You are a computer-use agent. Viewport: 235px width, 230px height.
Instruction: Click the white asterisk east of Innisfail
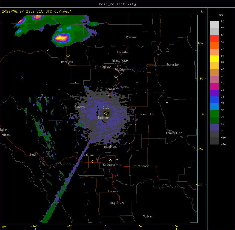click(x=137, y=83)
